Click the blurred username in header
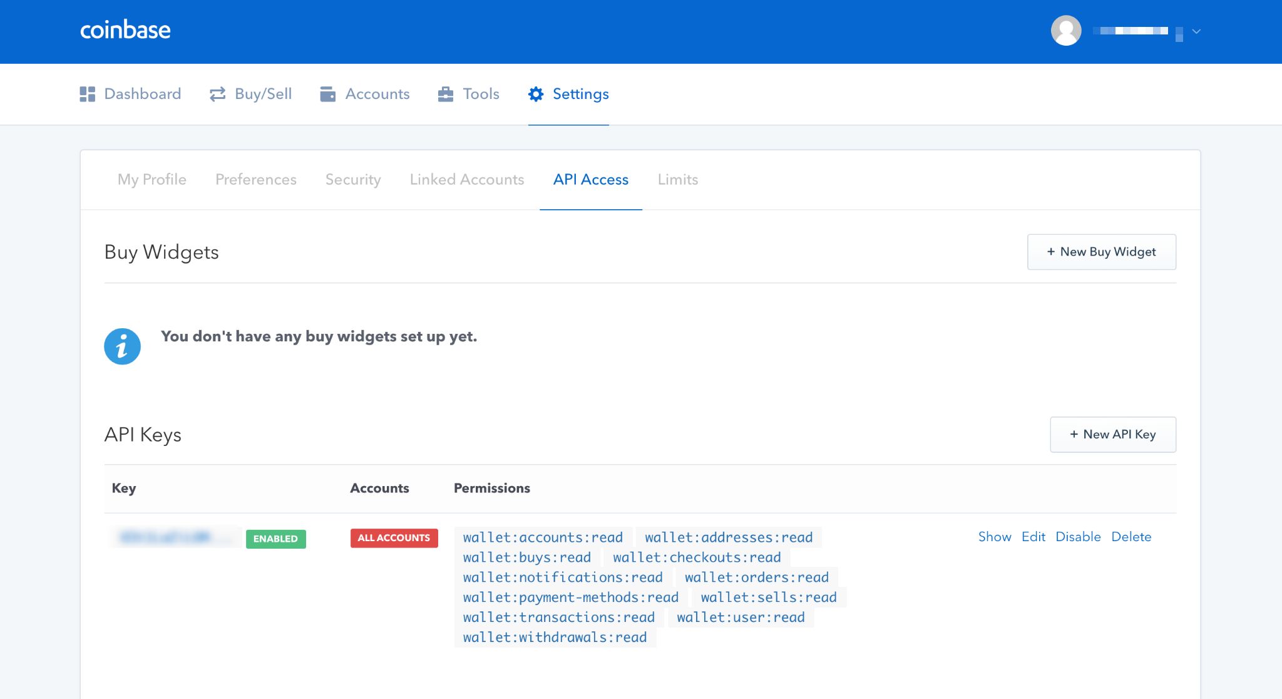Image resolution: width=1282 pixels, height=699 pixels. click(x=1137, y=31)
